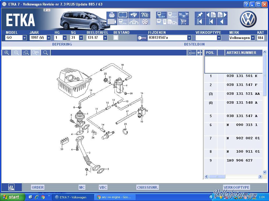Reset diagram zoom to 100%

click(x=36, y=53)
